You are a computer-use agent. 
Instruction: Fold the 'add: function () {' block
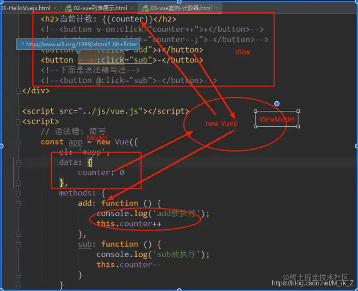point(19,203)
